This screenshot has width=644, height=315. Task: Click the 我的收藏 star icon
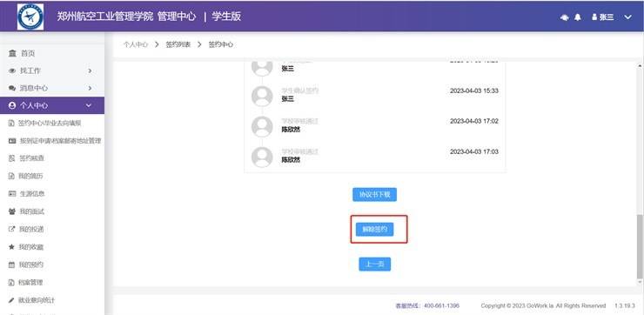click(x=11, y=247)
